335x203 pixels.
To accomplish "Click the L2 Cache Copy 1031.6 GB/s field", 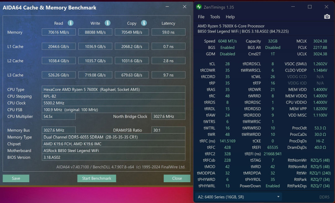I will (x=132, y=61).
